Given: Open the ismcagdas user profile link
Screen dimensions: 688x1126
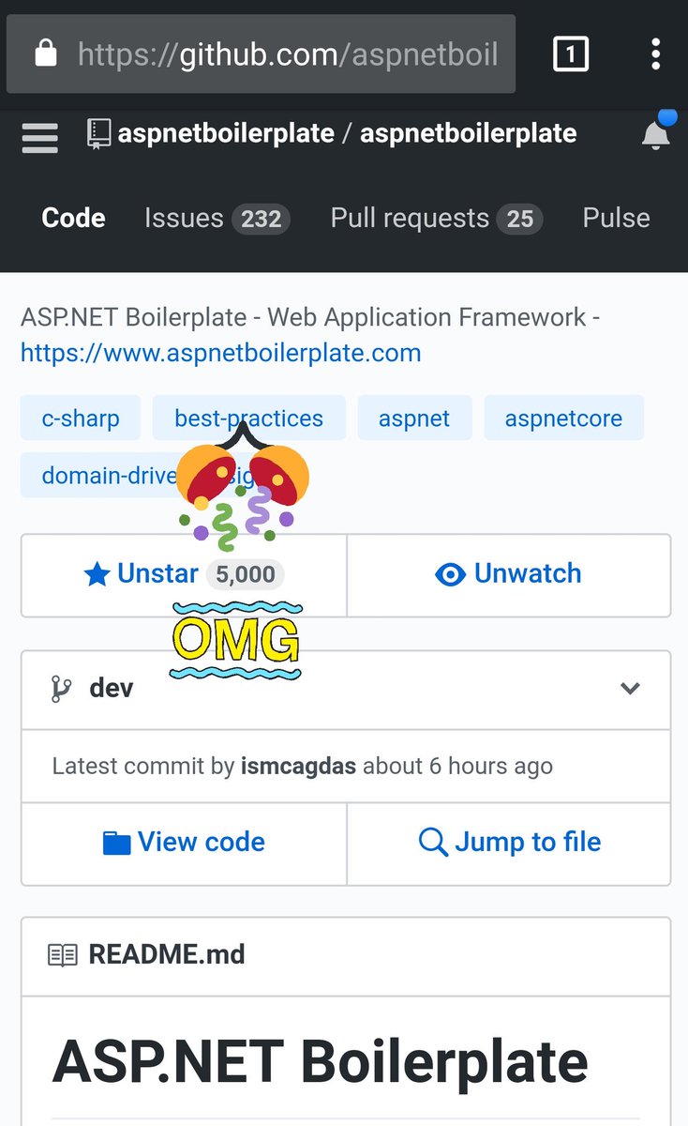Looking at the screenshot, I should tap(298, 766).
